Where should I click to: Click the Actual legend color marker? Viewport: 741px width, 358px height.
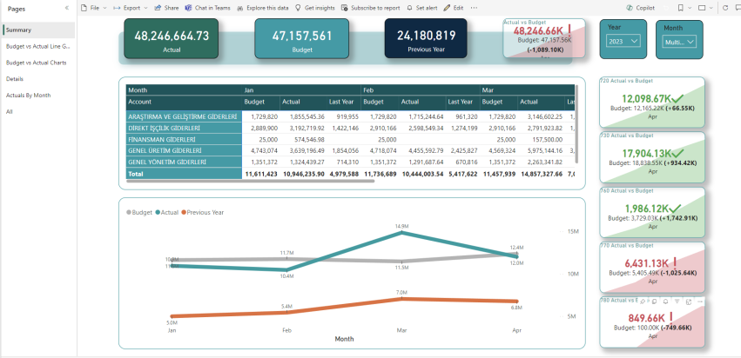tap(158, 212)
